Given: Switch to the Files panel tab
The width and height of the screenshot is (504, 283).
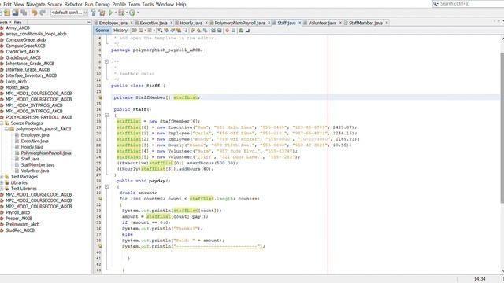Looking at the screenshot, I should (17, 22).
